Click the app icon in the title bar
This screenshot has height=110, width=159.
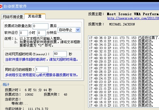1,6
